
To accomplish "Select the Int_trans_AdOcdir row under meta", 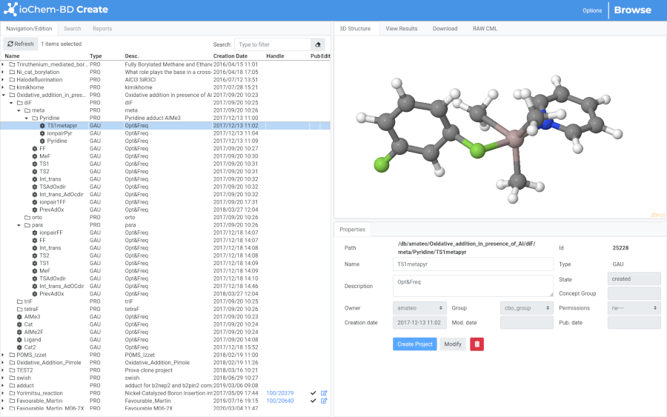I will pyautogui.click(x=165, y=195).
